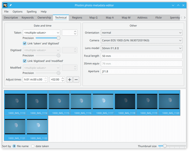Screen dimensions: 189x151
Task: Add the time adjustment with plus button
Action: [x=69, y=79]
